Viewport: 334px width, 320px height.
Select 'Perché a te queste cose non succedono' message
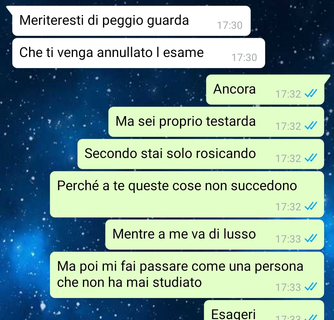[x=187, y=194]
